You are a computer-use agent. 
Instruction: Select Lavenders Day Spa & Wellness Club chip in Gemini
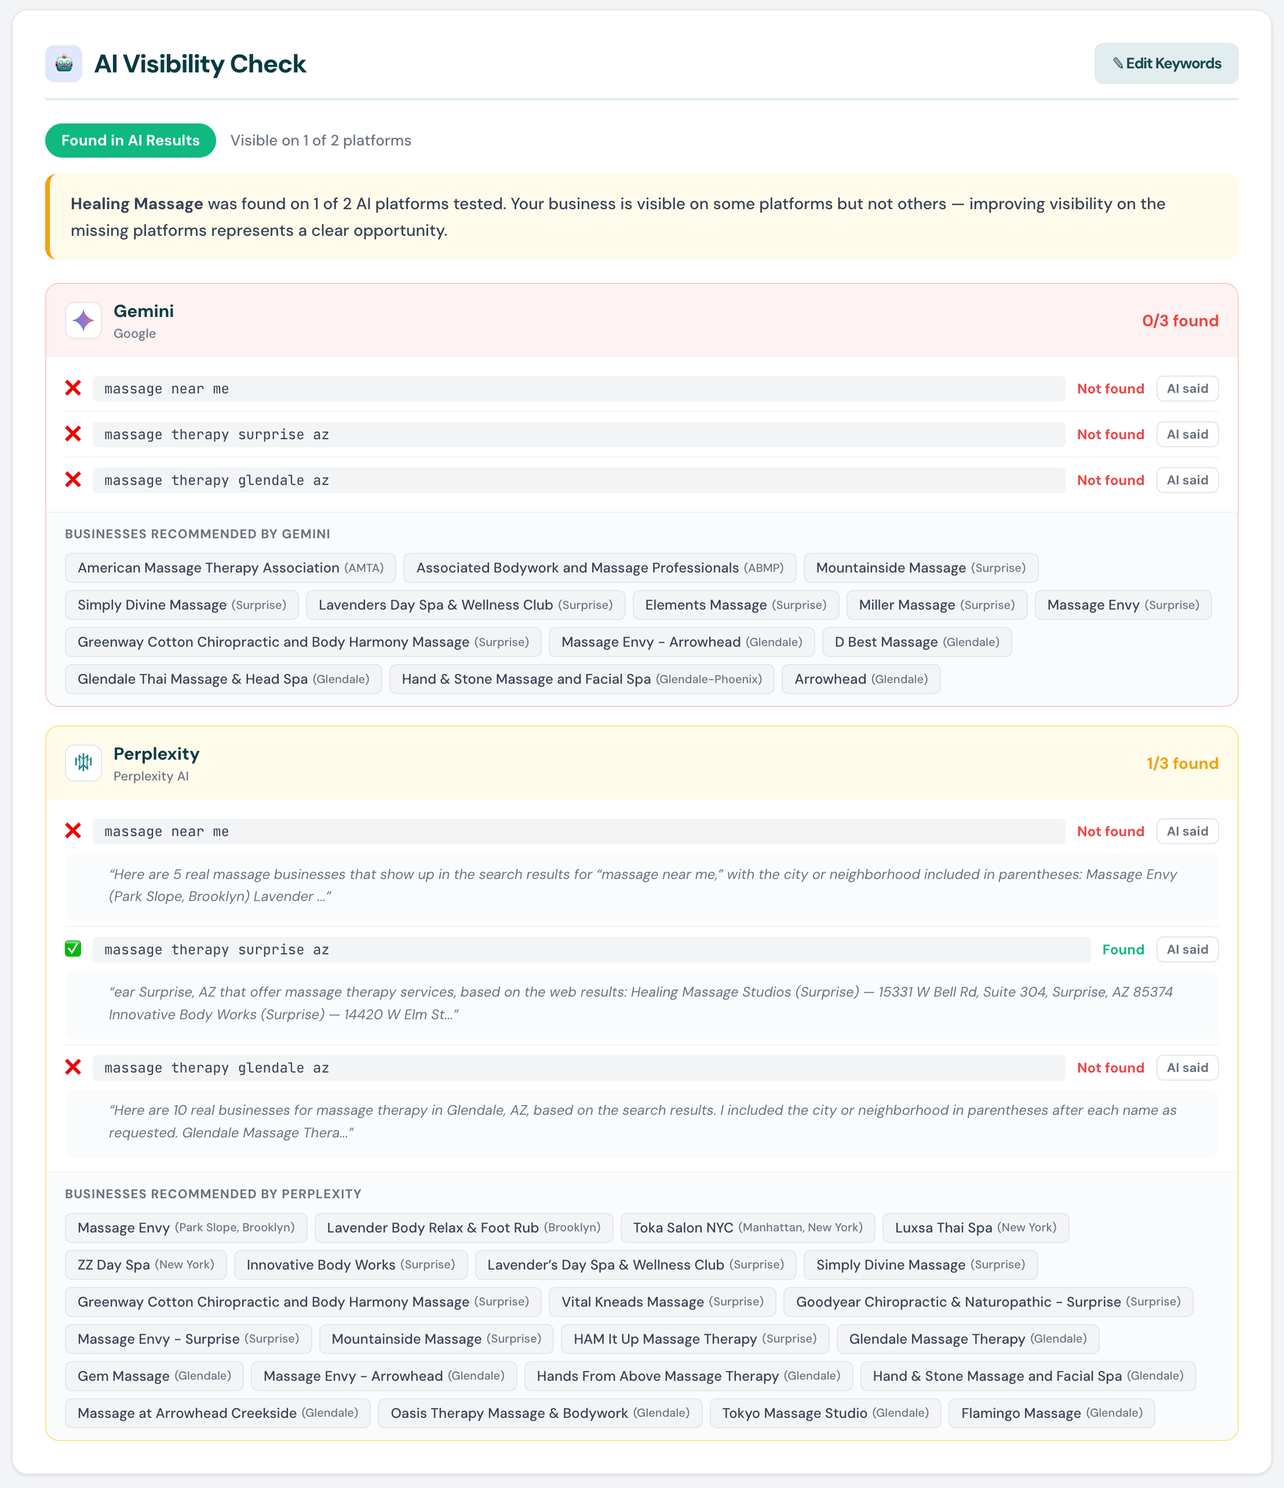coord(465,605)
